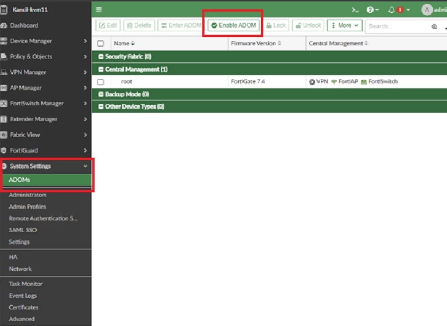Click the Unlock button
This screenshot has height=326, width=447.
tap(308, 26)
